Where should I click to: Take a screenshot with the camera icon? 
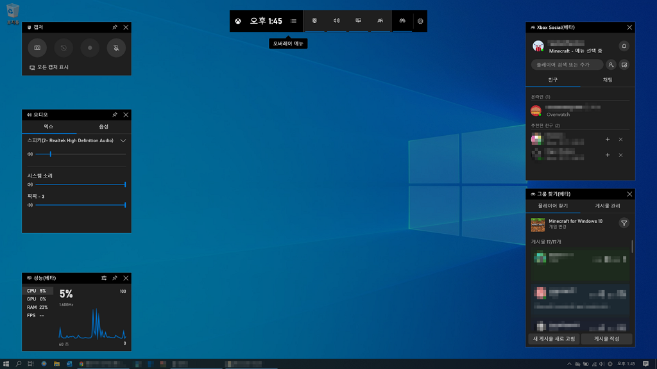[37, 47]
